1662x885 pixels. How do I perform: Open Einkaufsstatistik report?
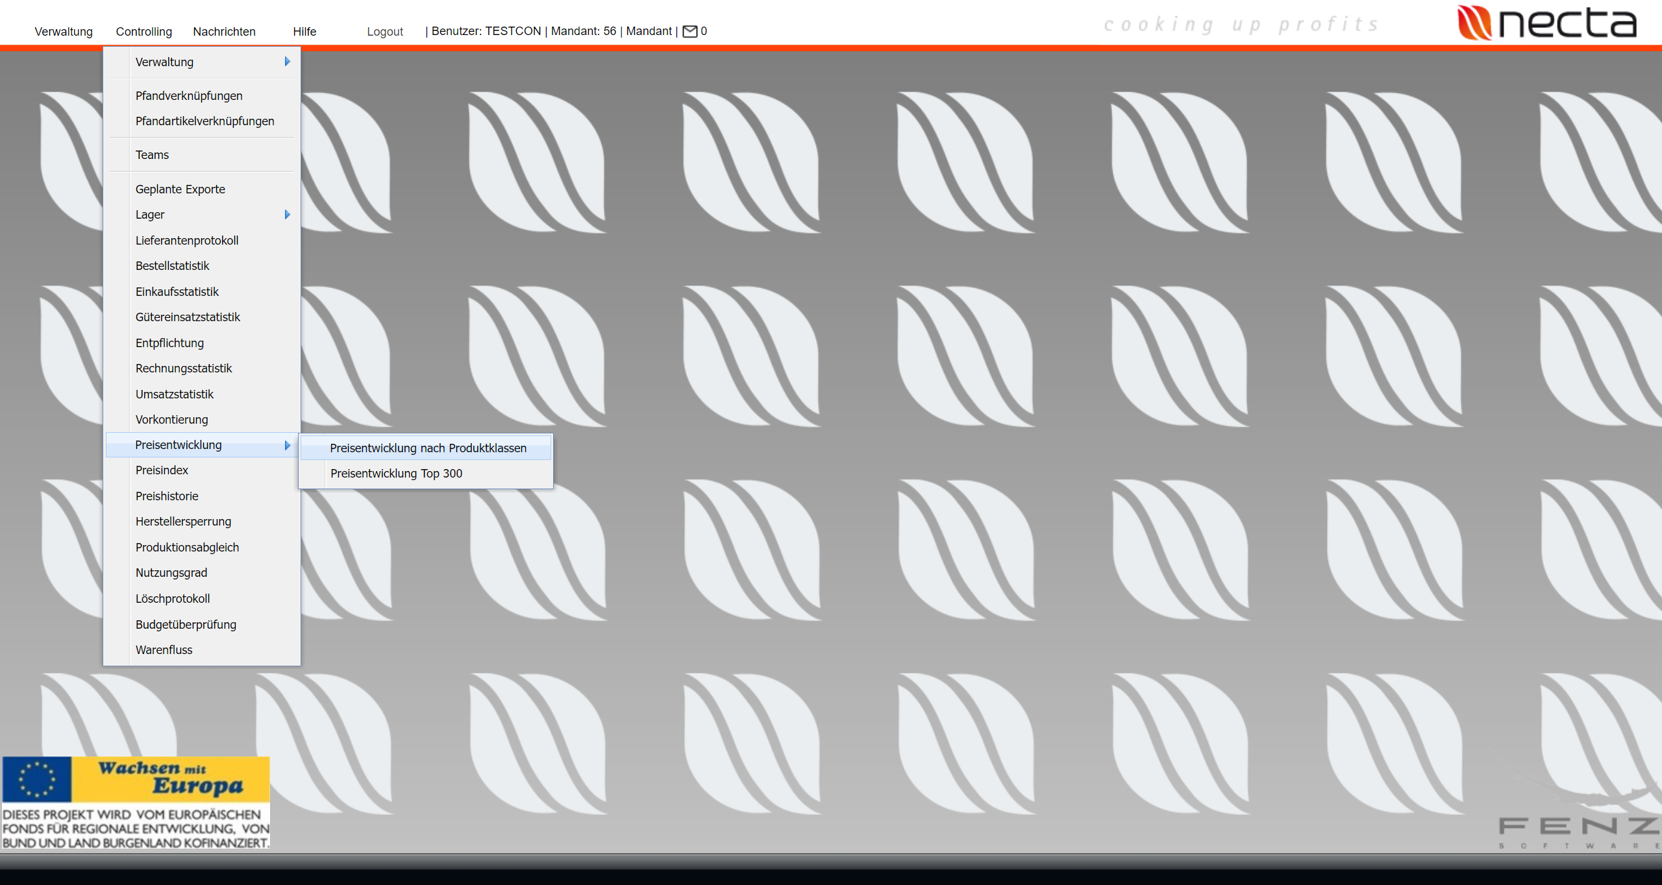177,292
